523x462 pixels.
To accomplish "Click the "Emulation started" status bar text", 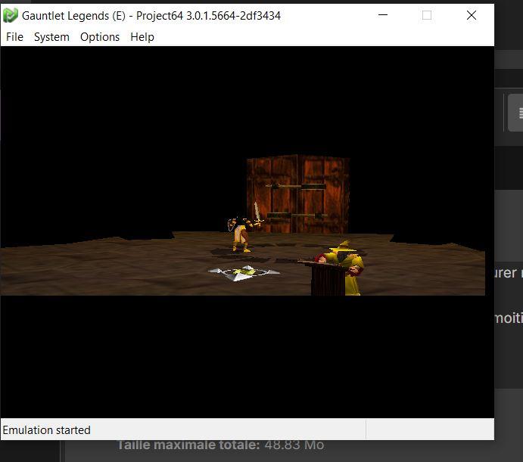I will click(46, 430).
